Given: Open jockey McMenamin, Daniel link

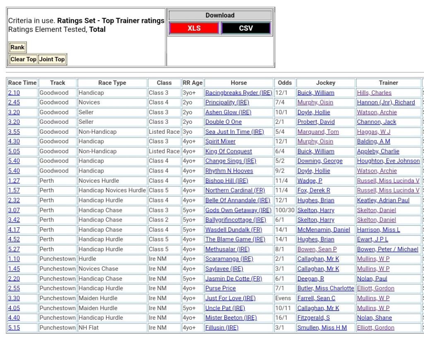Looking at the screenshot, I should 323,229.
